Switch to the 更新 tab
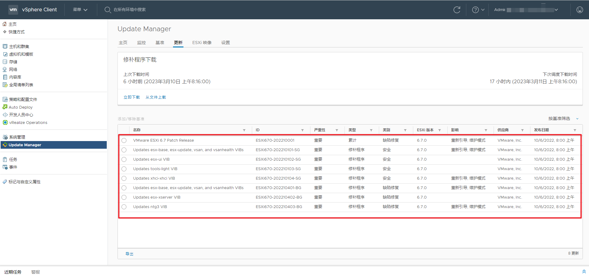The image size is (589, 276). tap(178, 43)
